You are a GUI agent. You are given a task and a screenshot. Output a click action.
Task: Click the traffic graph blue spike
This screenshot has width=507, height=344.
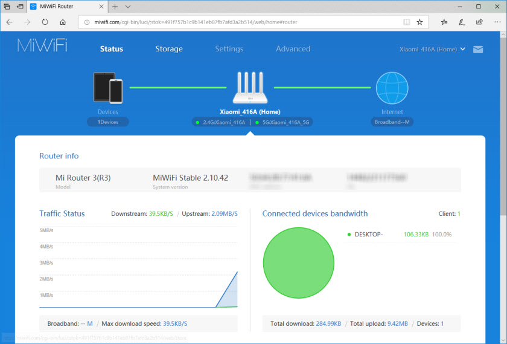coord(229,292)
